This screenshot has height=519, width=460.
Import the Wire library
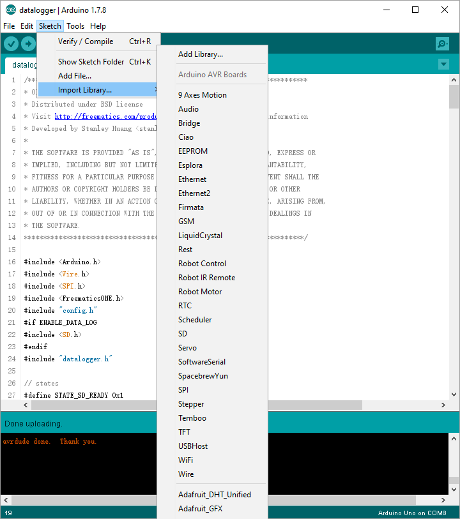[212, 474]
